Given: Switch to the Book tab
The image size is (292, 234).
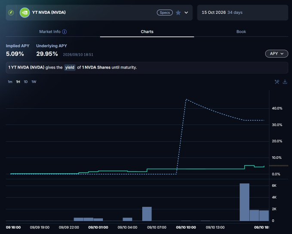Looking at the screenshot, I should (x=241, y=32).
